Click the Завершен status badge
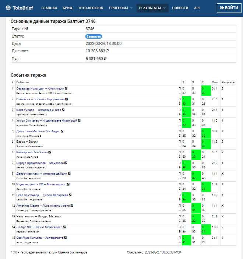 (94, 36)
